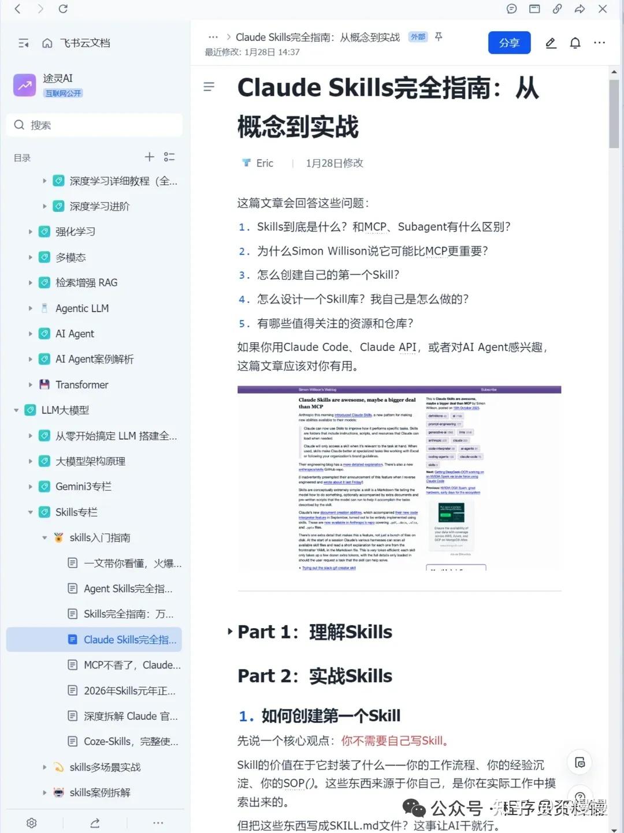Click the floating document copy icon

[580, 763]
